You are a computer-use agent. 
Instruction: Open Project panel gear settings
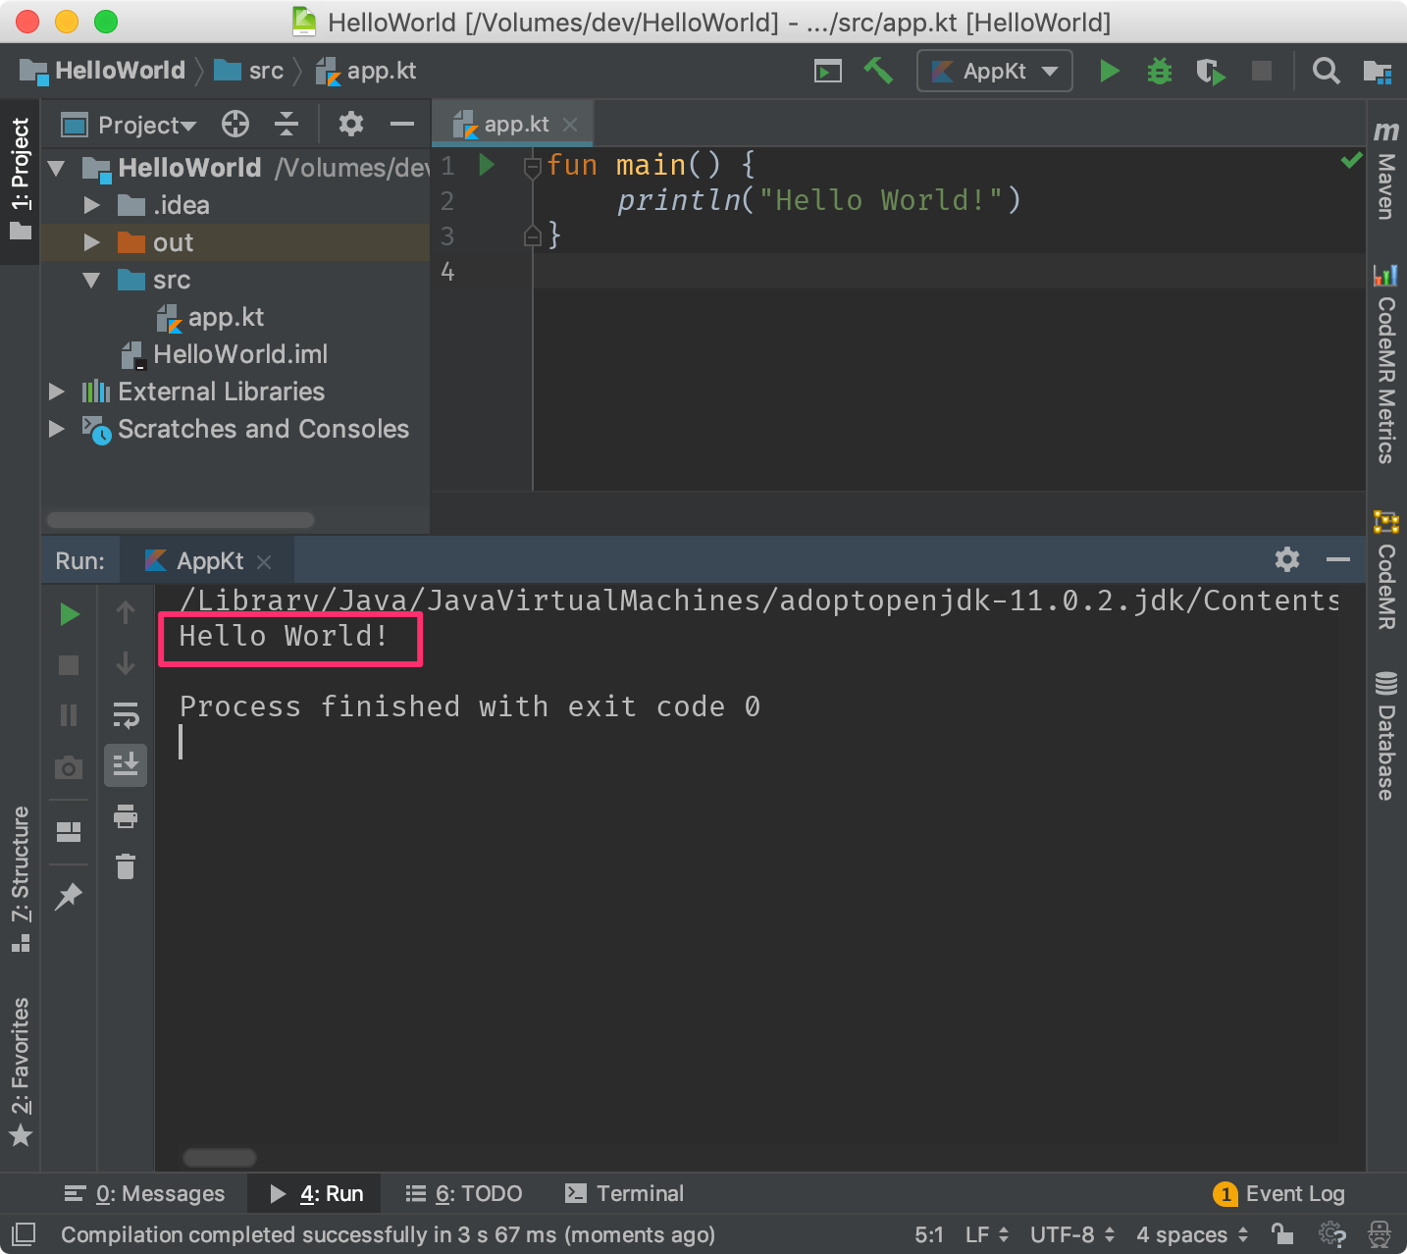click(x=351, y=124)
